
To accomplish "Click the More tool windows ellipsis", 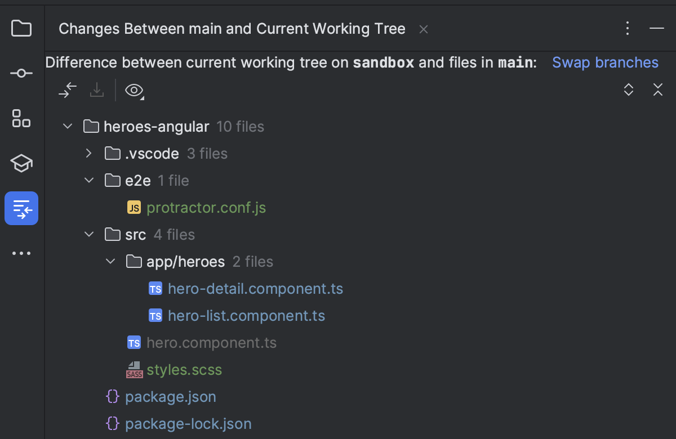I will [x=21, y=253].
